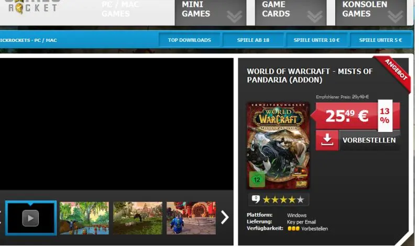Expand the Konsolen Games dropdown chevron
Viewport: 419px width, 246px height.
pyautogui.click(x=395, y=17)
